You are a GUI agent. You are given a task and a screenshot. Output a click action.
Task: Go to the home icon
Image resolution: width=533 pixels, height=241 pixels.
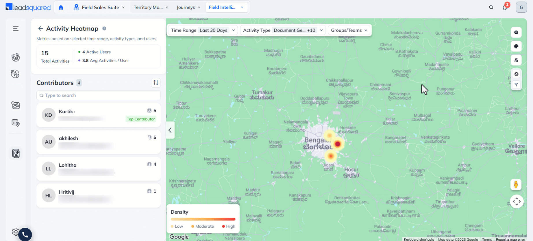click(x=61, y=7)
